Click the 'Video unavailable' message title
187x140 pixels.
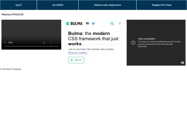pos(146,39)
